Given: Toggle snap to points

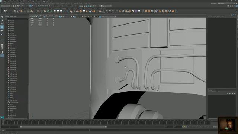Looking at the screenshot, I should click(x=43, y=6).
